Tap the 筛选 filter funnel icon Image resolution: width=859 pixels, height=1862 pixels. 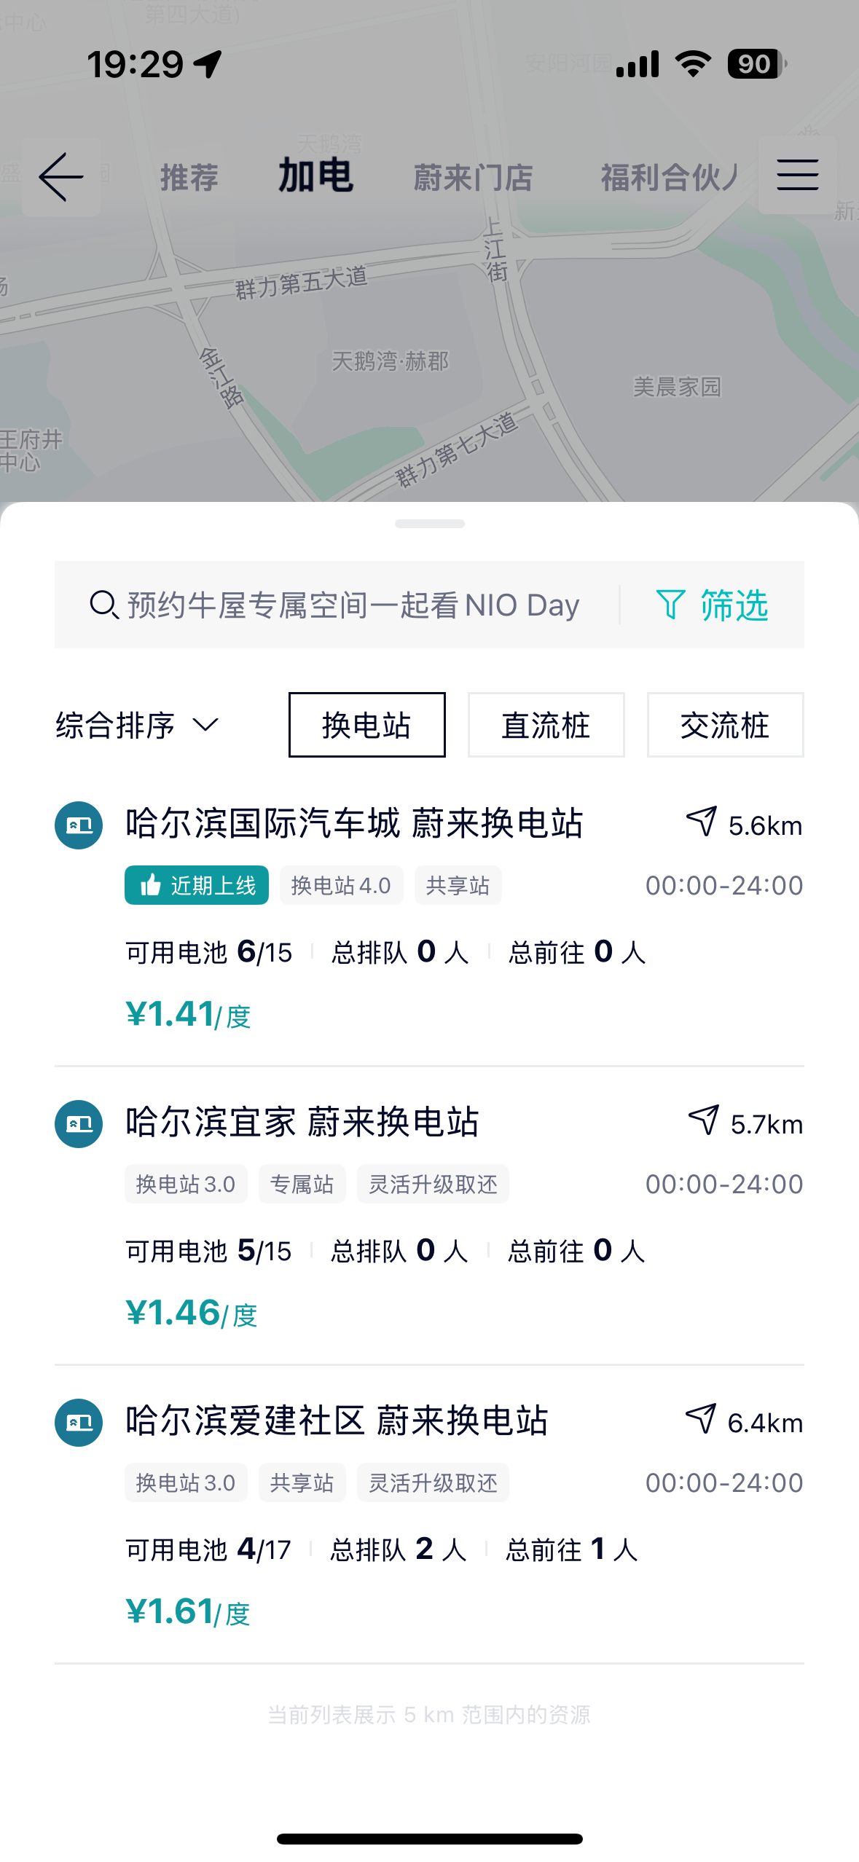tap(670, 605)
